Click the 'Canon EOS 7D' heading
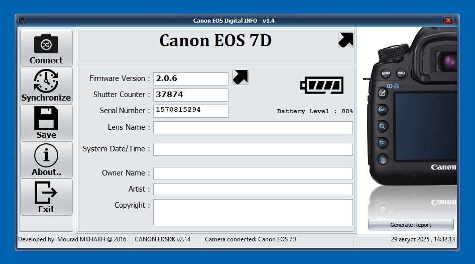The height and width of the screenshot is (264, 475). click(215, 41)
